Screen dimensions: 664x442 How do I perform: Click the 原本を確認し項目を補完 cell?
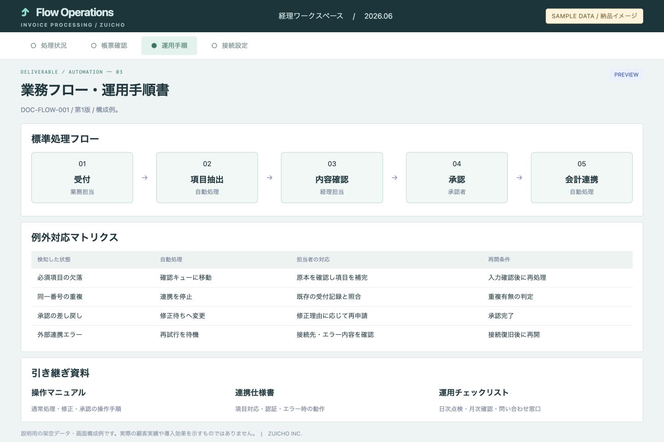click(x=332, y=278)
